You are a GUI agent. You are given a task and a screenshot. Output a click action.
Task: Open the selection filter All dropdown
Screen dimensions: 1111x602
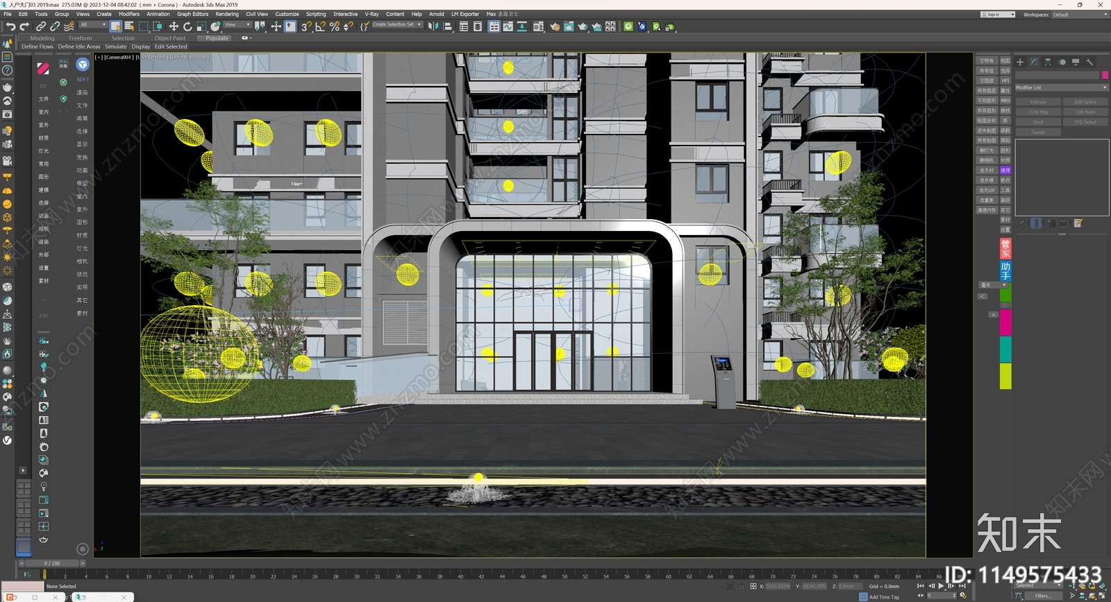93,25
